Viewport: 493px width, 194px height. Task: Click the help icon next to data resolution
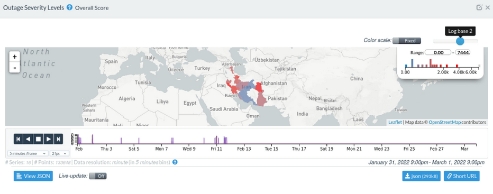[x=175, y=162]
